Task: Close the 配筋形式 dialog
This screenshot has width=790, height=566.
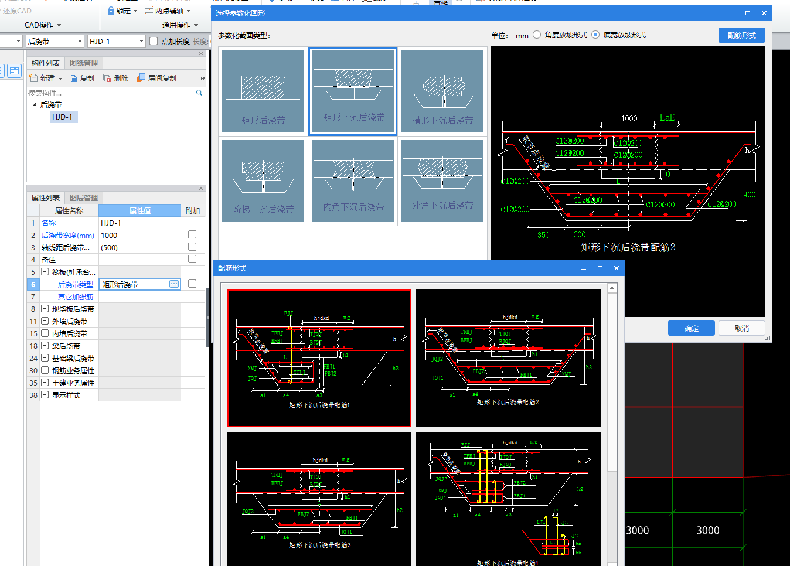Action: tap(617, 268)
